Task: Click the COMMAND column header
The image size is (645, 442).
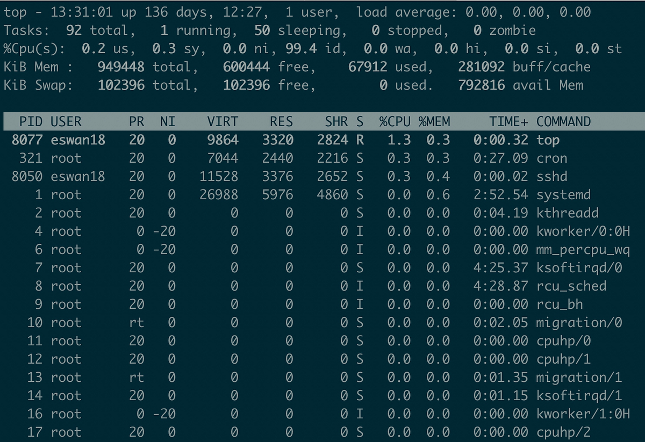Action: tap(563, 121)
